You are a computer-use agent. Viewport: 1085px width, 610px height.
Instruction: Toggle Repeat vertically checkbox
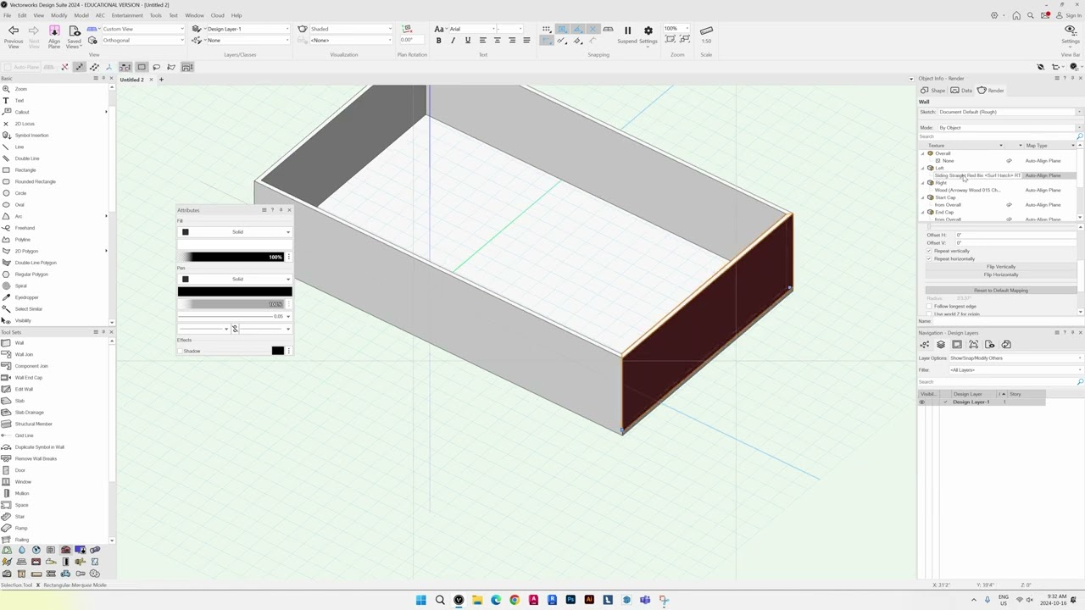(x=929, y=251)
